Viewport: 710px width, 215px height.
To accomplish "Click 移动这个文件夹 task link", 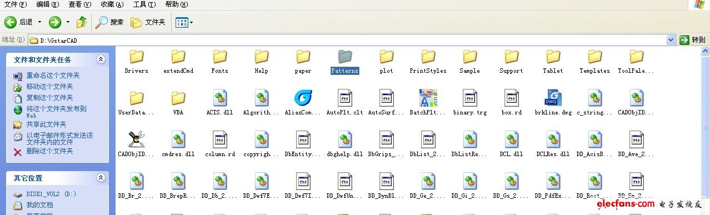I will click(x=49, y=87).
